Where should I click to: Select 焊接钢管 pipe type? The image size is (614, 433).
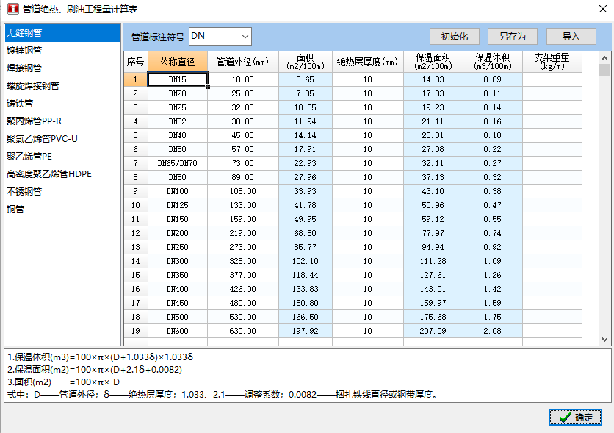[24, 68]
